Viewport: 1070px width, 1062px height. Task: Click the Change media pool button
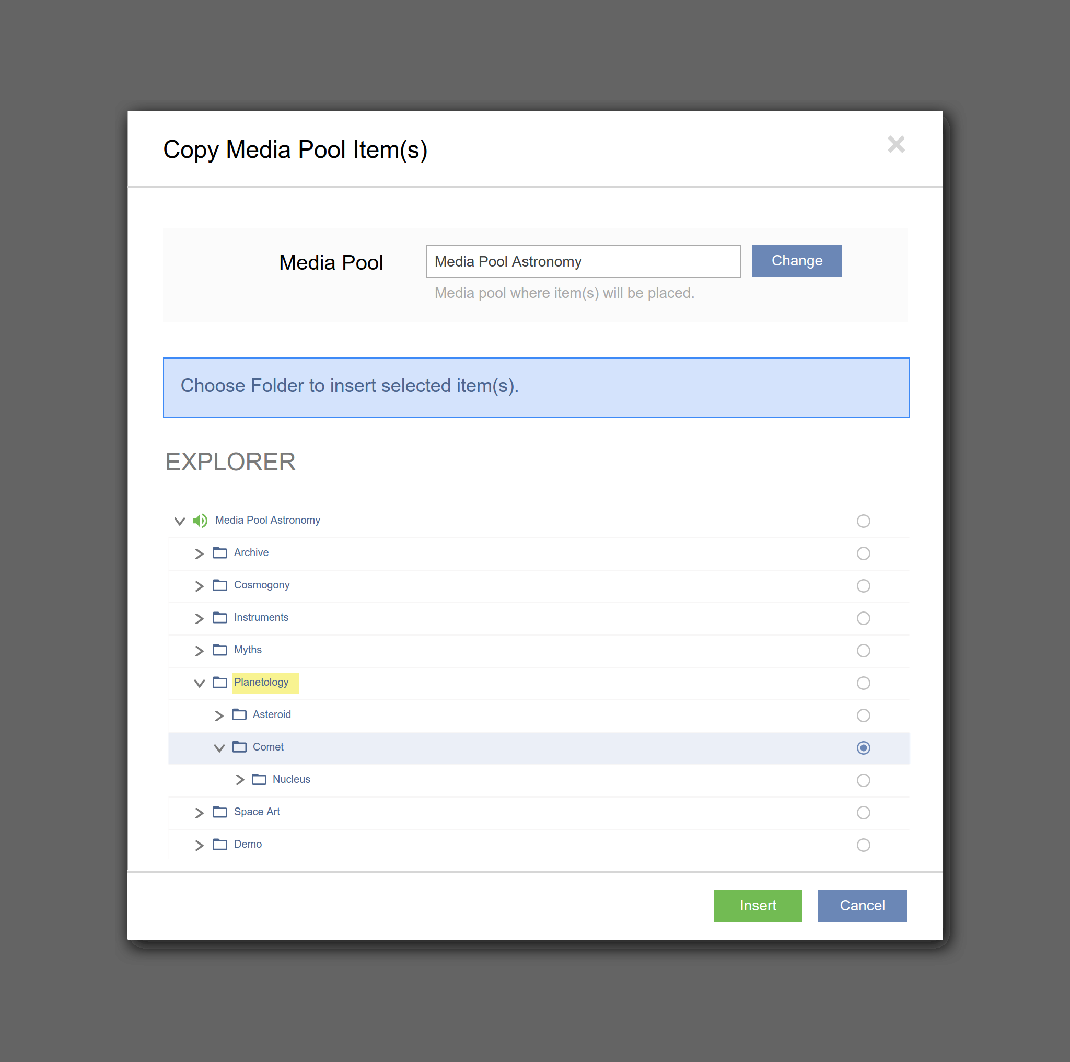(x=796, y=260)
